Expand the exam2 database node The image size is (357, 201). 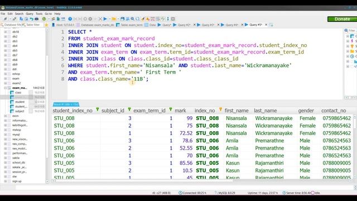pyautogui.click(x=5, y=83)
